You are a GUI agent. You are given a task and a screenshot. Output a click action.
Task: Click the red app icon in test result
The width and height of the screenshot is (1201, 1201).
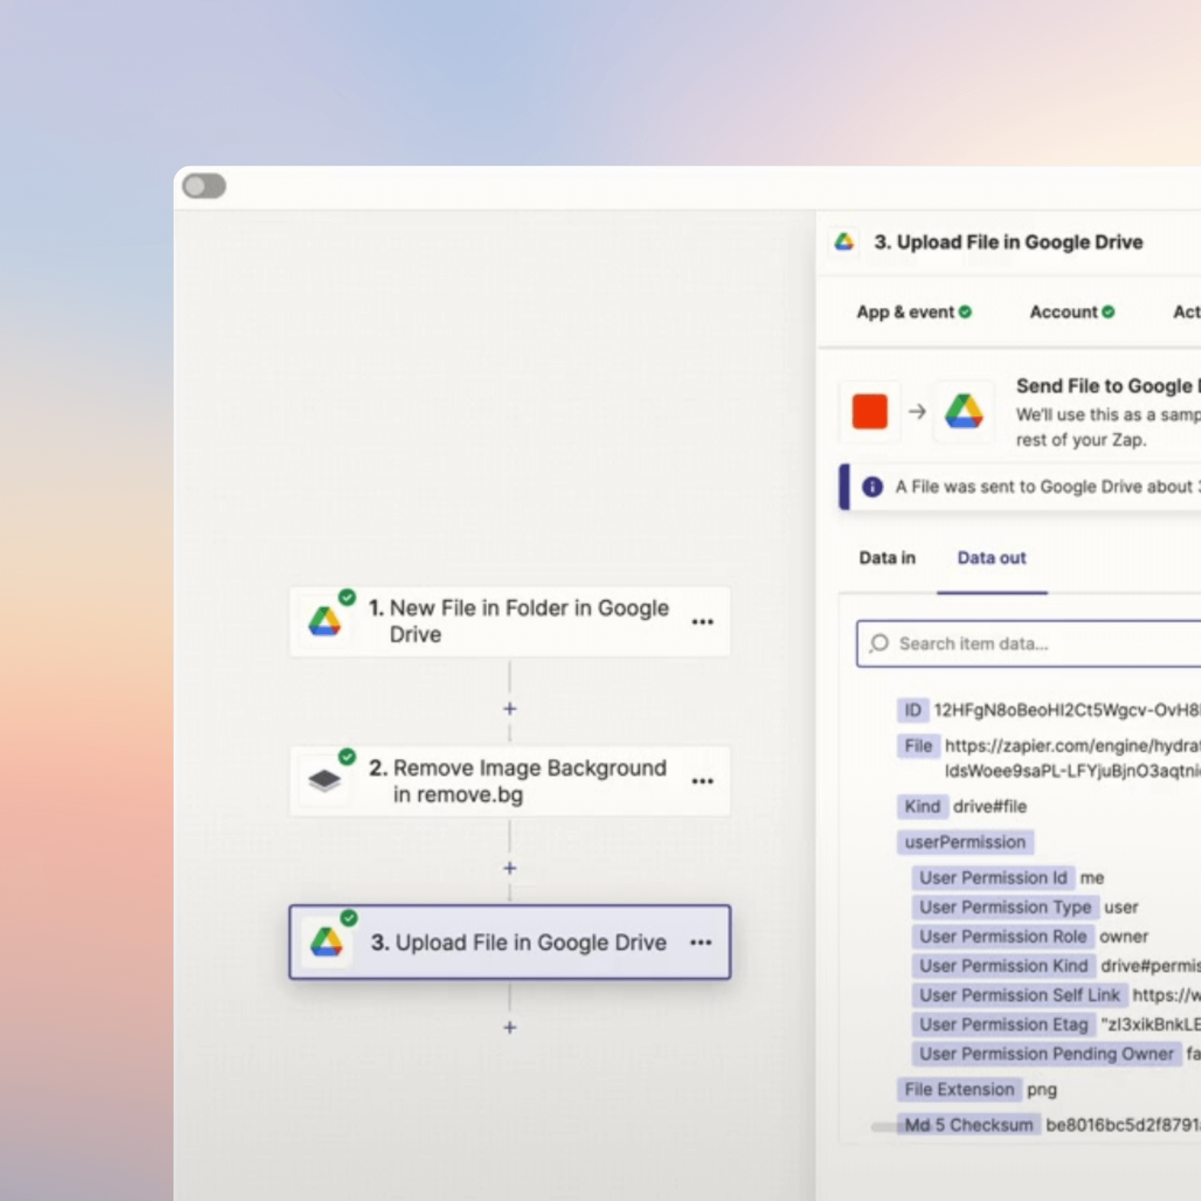click(x=870, y=411)
